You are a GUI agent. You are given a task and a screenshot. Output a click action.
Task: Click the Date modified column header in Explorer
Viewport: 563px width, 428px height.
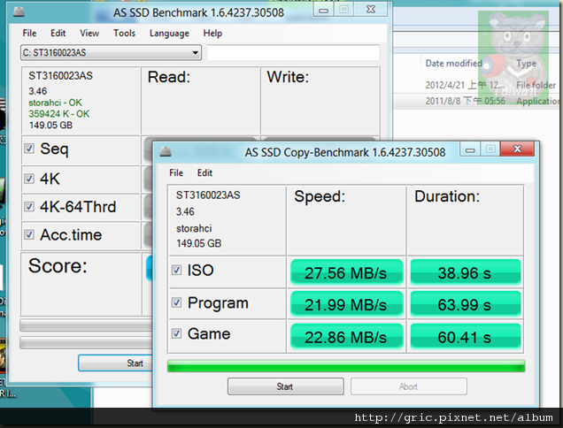coord(453,64)
